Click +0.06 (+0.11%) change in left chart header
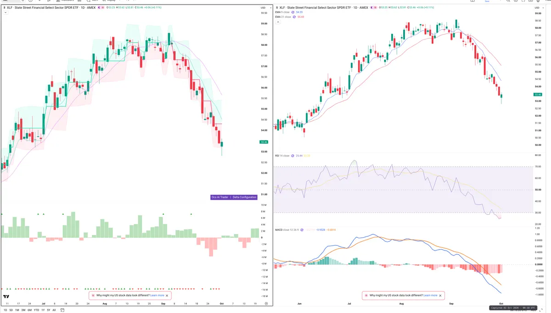Screen dimensions: 551x313 (153, 7)
